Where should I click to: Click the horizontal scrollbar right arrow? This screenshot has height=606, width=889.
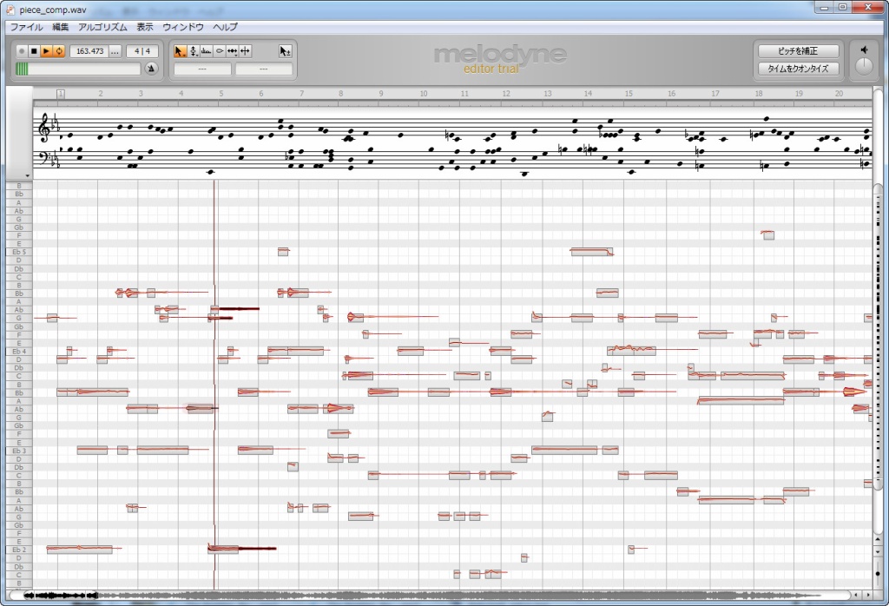pyautogui.click(x=868, y=596)
